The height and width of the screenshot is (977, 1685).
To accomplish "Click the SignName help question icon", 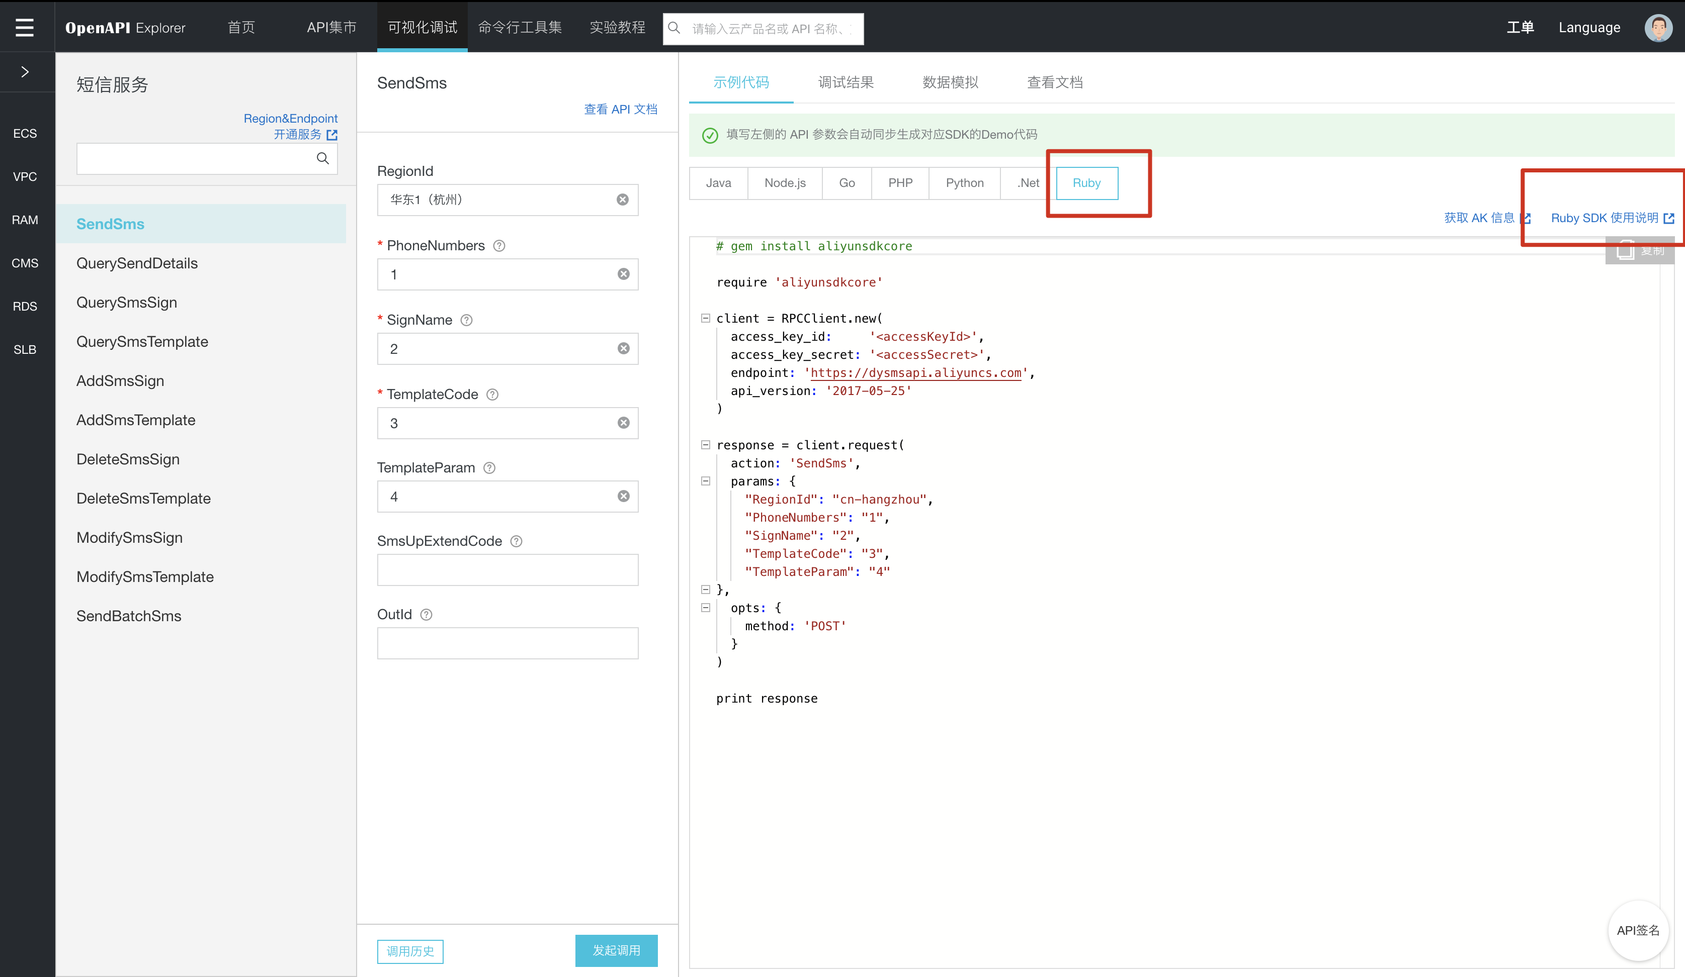I will (467, 320).
